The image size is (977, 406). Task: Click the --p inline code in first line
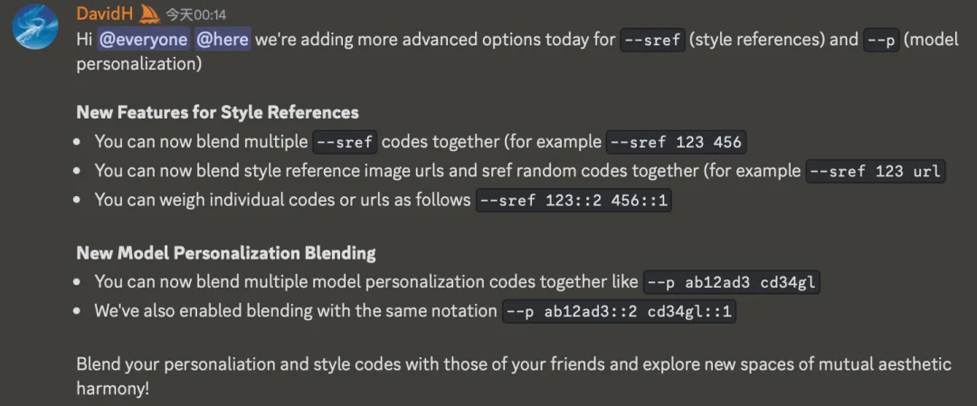pyautogui.click(x=882, y=41)
